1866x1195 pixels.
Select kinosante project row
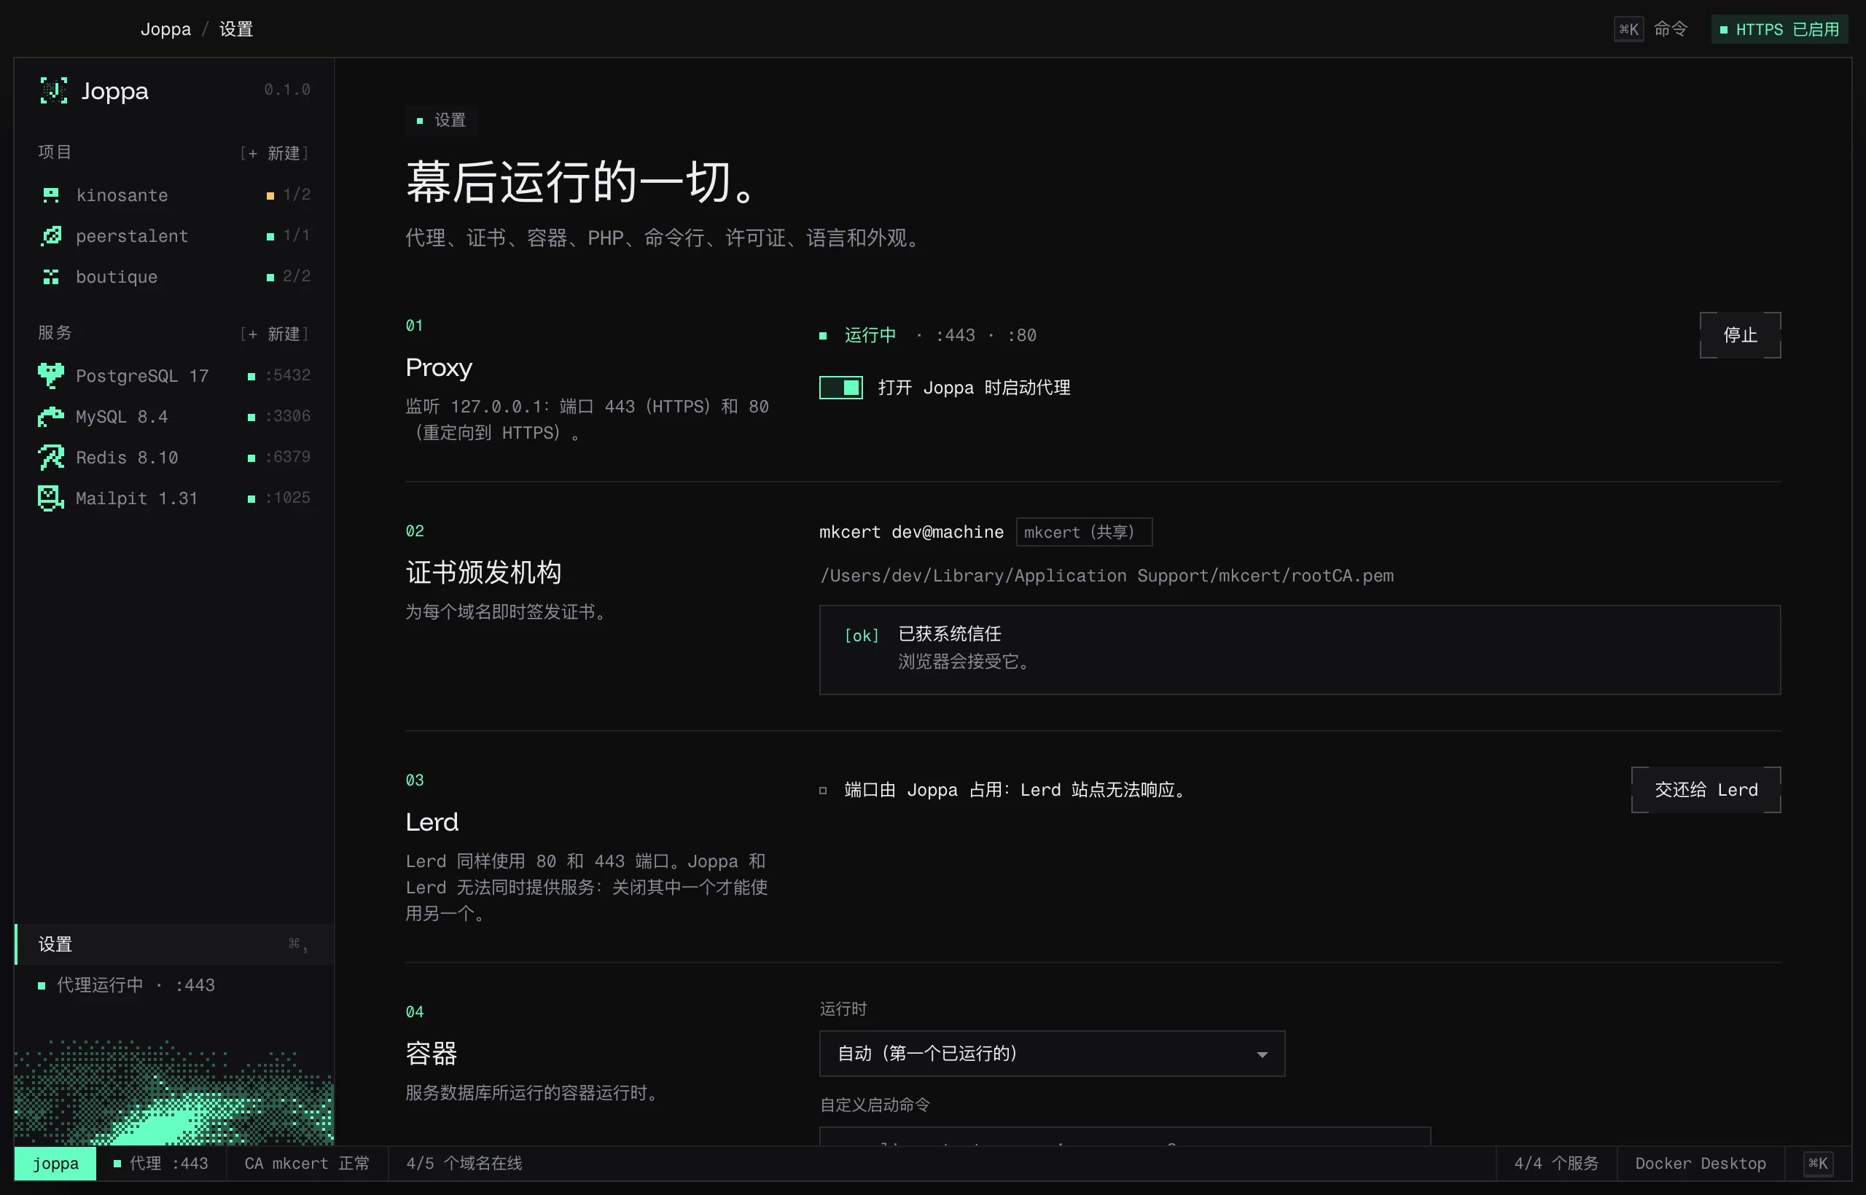[x=175, y=195]
